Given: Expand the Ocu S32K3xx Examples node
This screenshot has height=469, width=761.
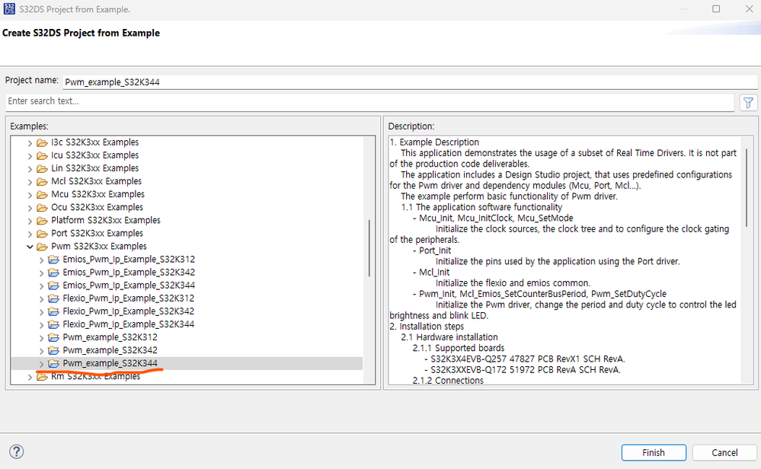Looking at the screenshot, I should [30, 208].
